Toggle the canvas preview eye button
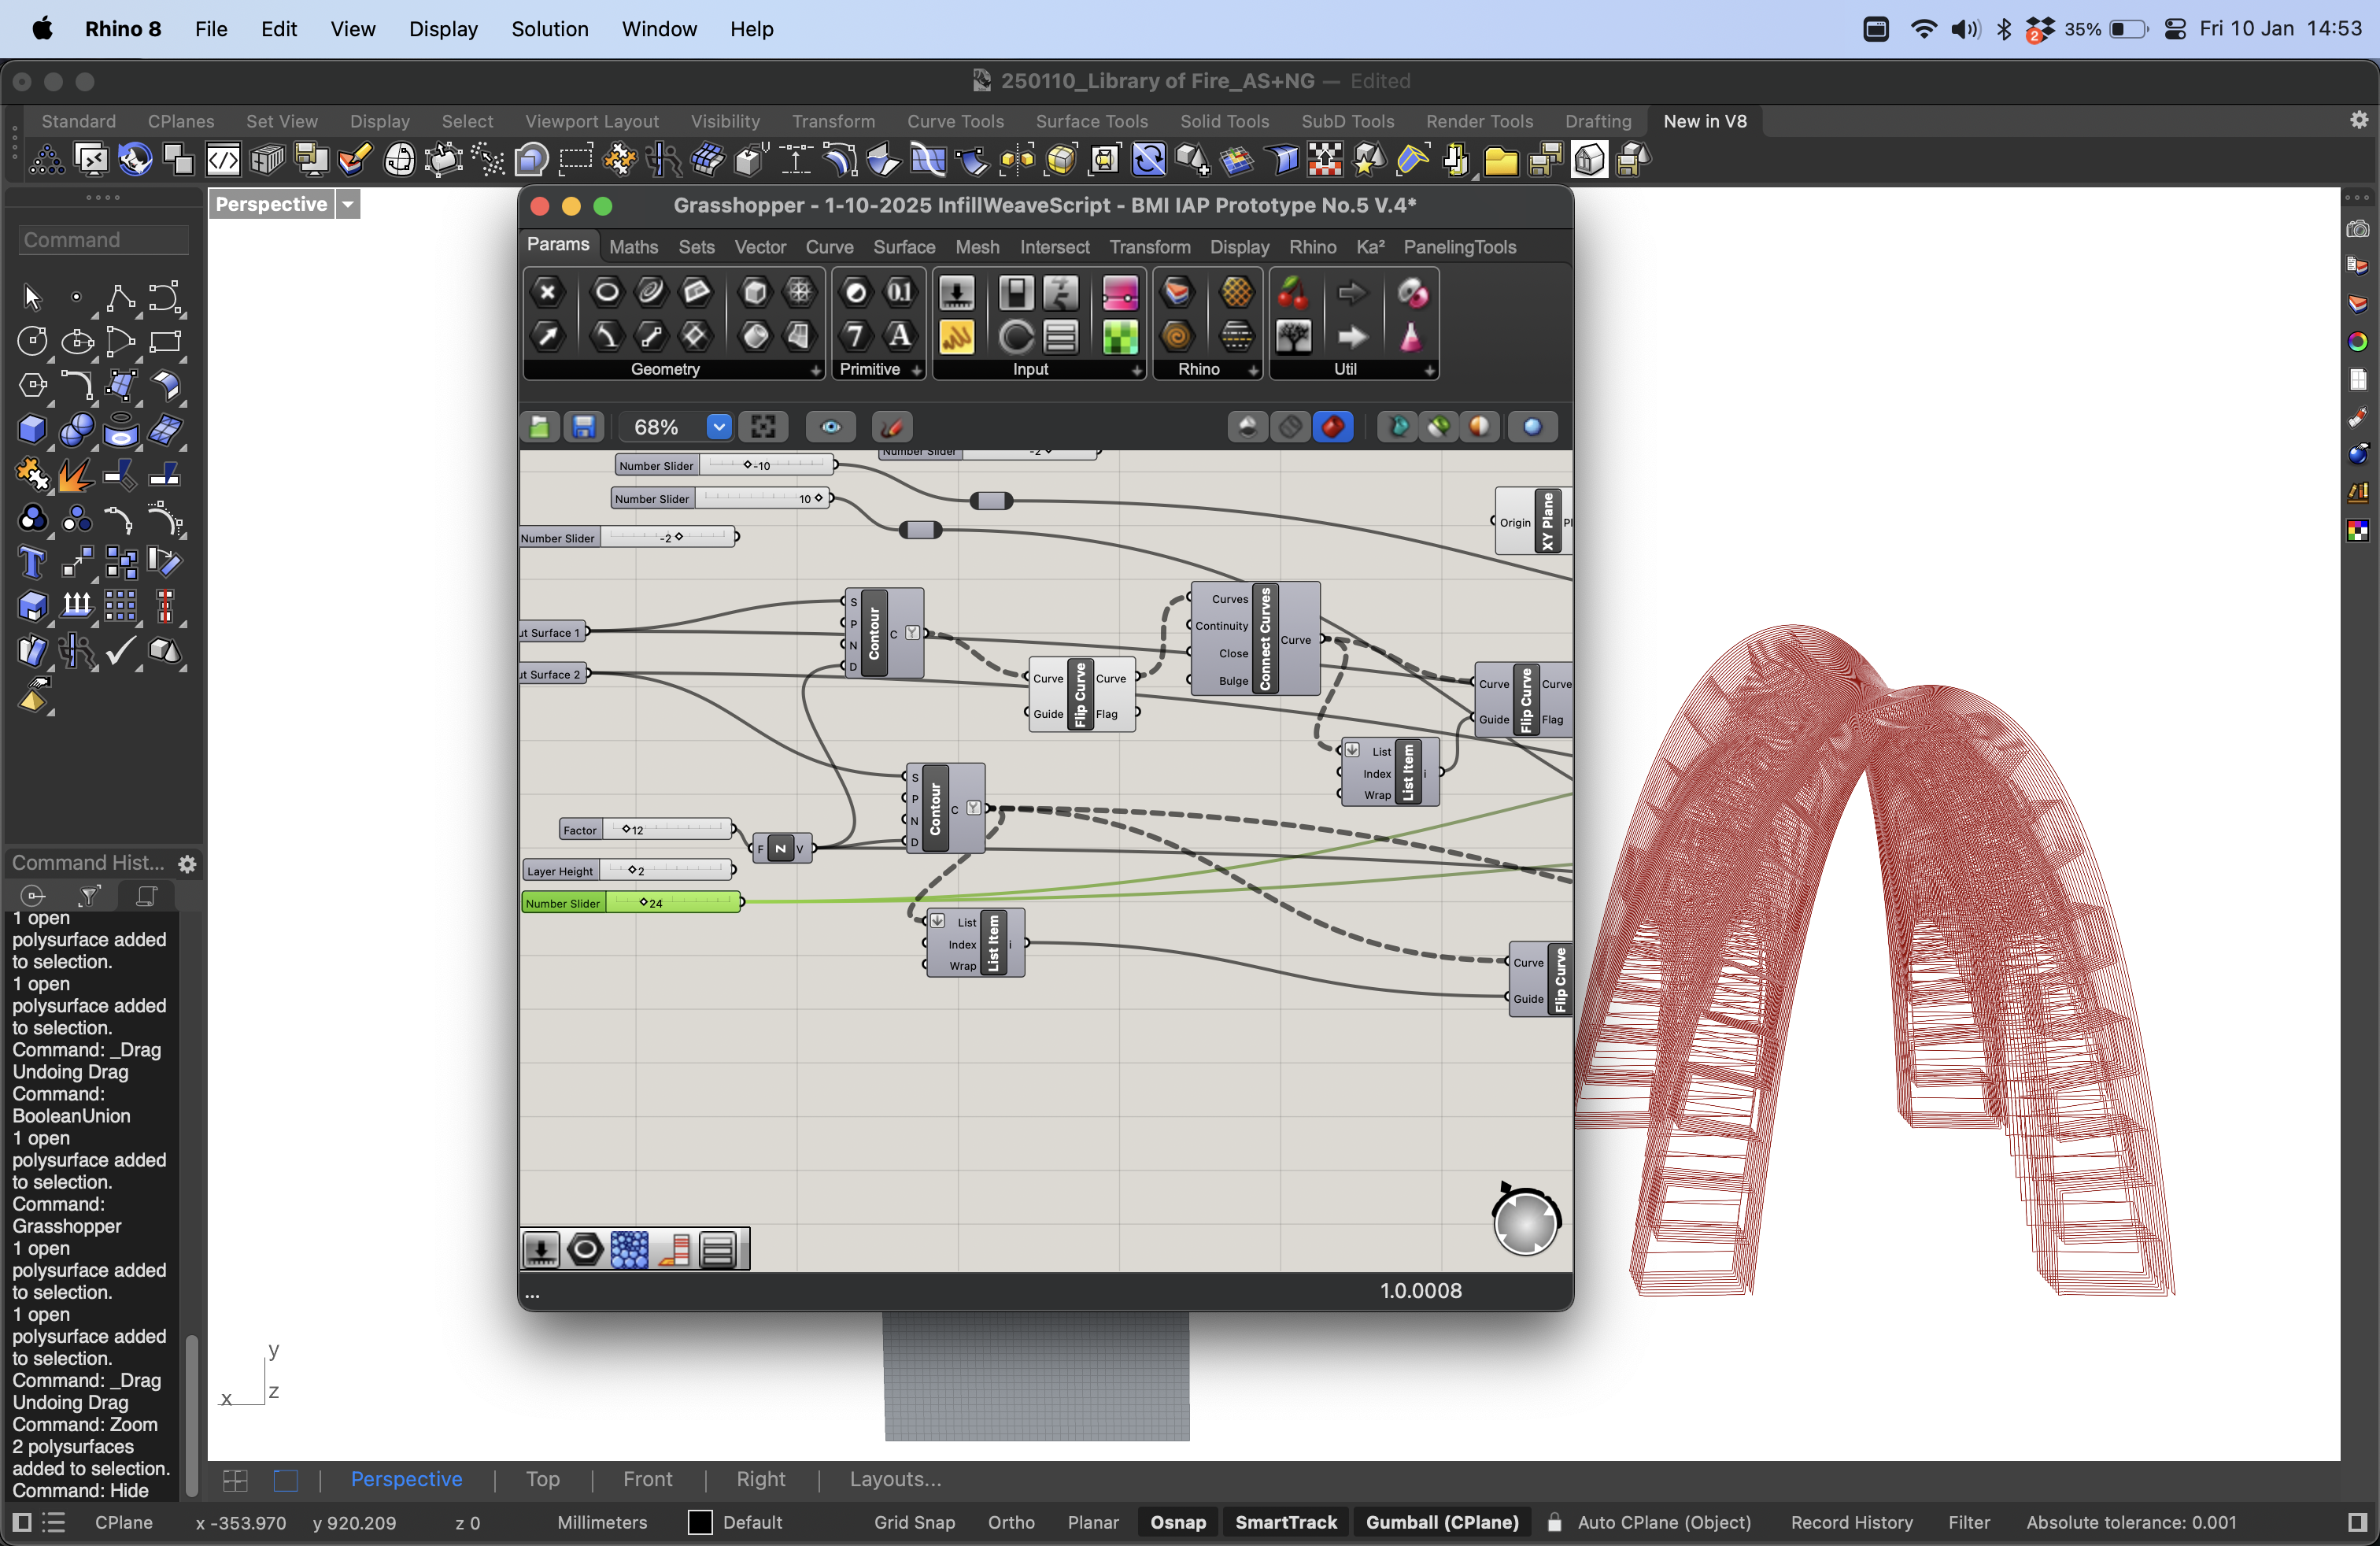The height and width of the screenshot is (1546, 2380). coord(830,427)
